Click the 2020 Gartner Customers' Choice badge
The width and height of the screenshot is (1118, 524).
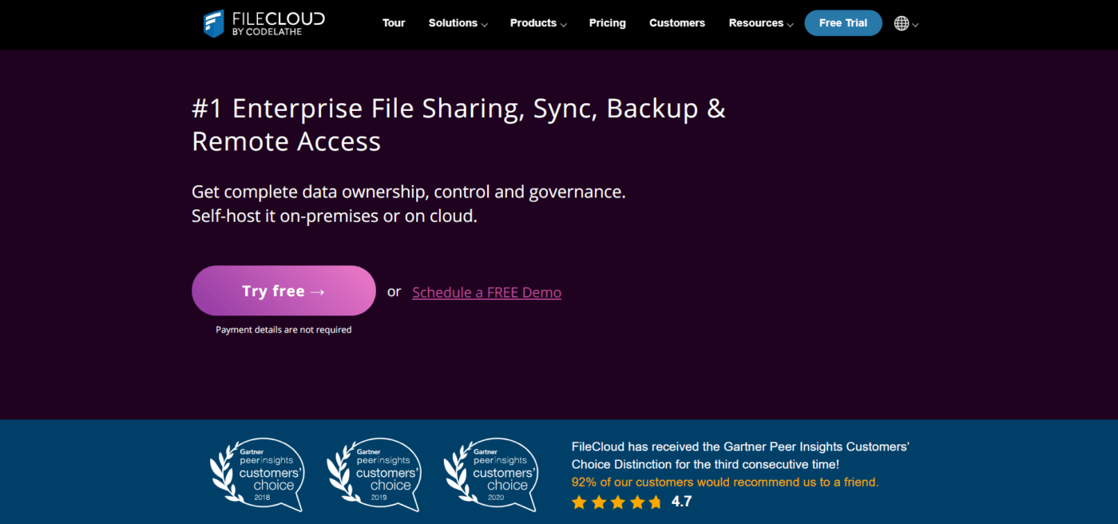pos(490,474)
